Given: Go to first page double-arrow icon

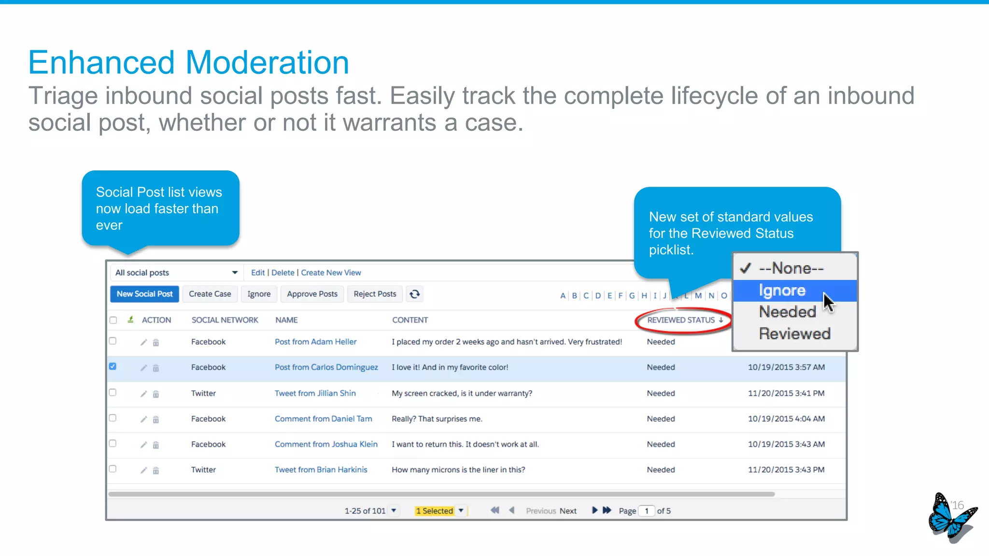Looking at the screenshot, I should point(495,510).
